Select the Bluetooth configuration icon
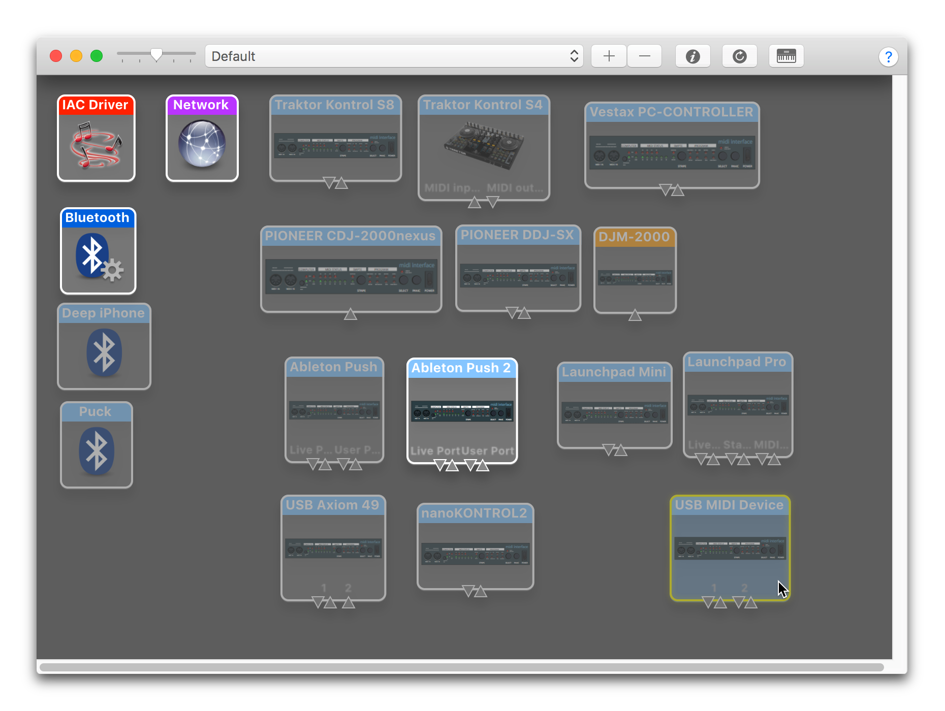The image size is (945, 711). pos(98,251)
